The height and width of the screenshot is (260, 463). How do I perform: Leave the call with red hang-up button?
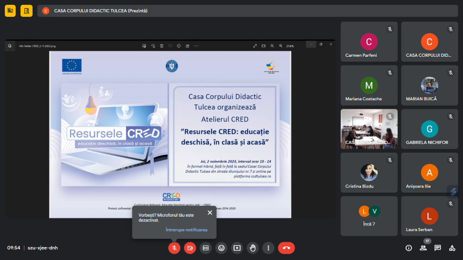(x=287, y=248)
